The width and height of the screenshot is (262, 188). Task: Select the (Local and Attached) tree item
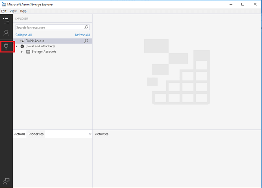[40, 46]
